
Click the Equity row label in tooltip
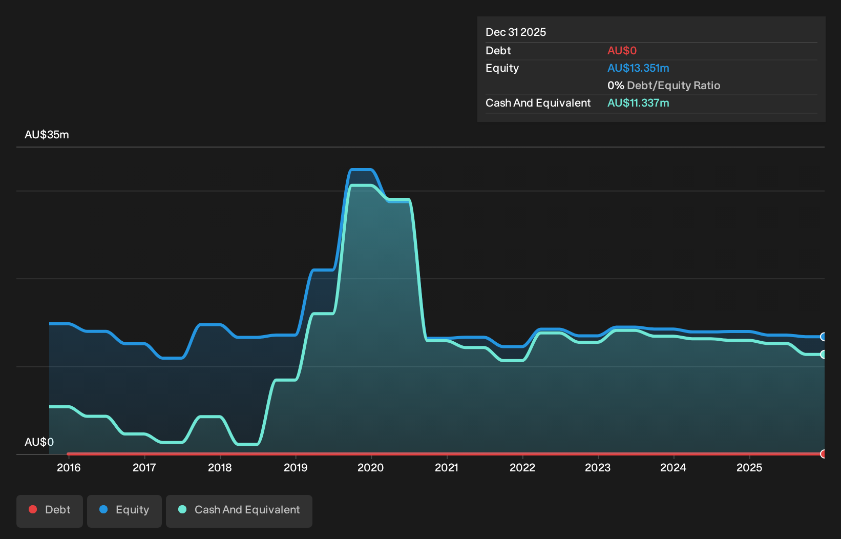(502, 68)
